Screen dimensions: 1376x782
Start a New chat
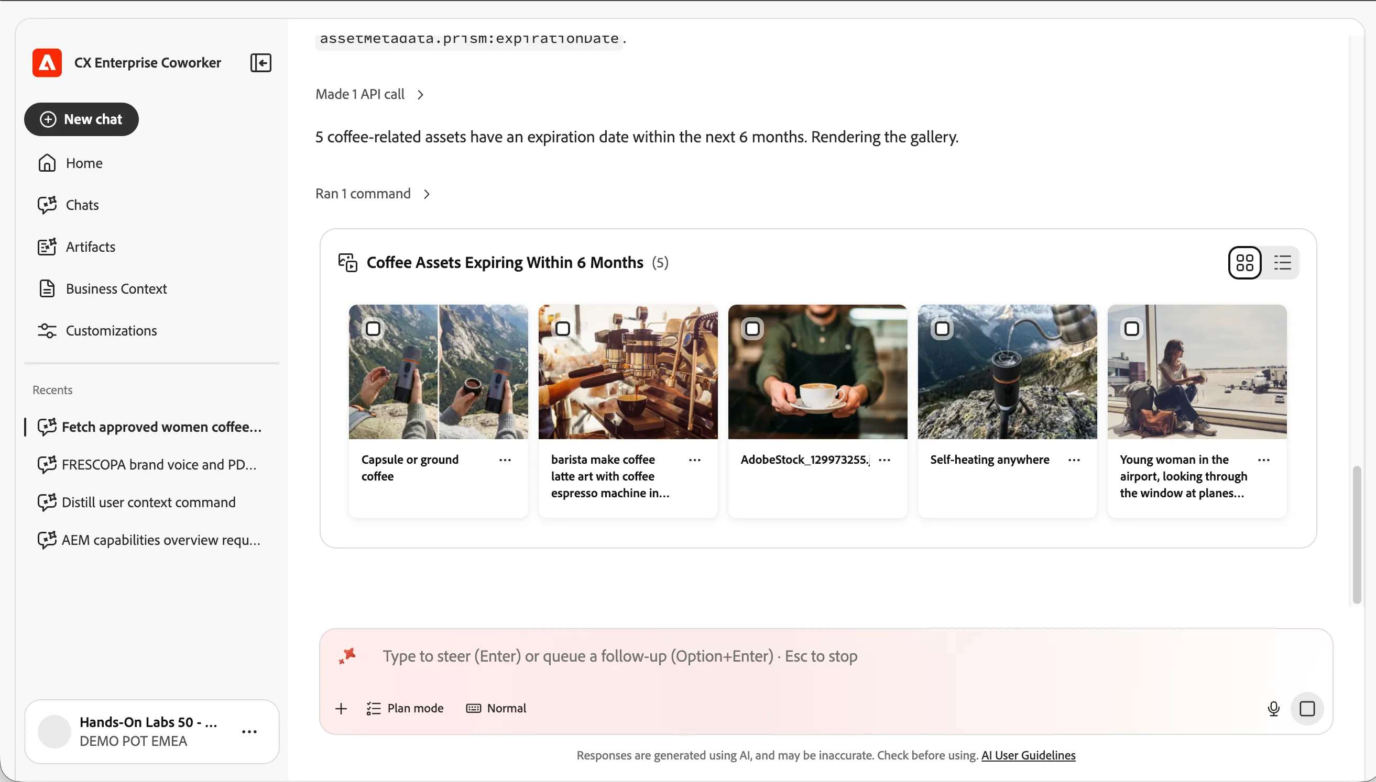81,119
